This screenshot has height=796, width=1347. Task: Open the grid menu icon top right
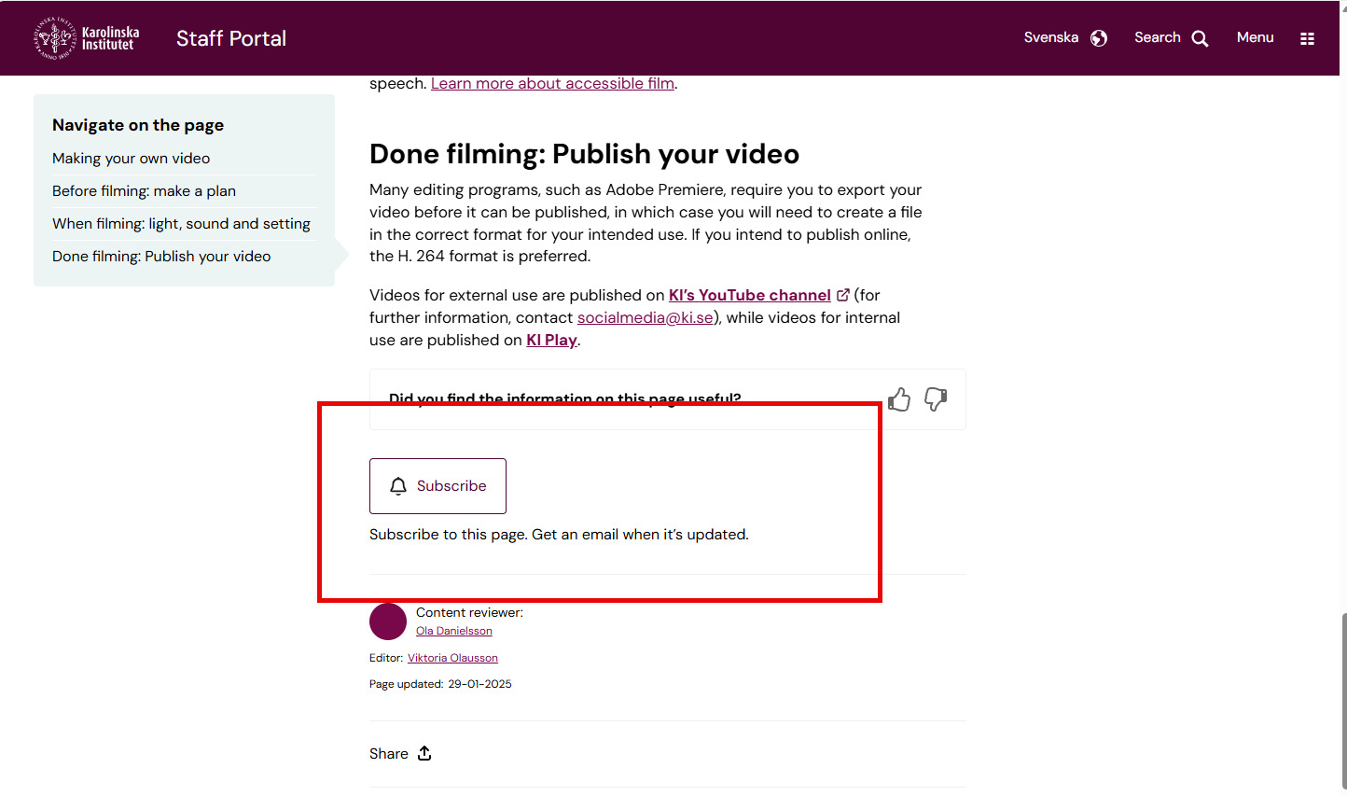(x=1308, y=37)
